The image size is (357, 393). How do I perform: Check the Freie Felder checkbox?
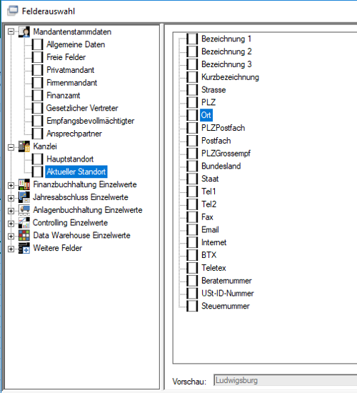38,57
